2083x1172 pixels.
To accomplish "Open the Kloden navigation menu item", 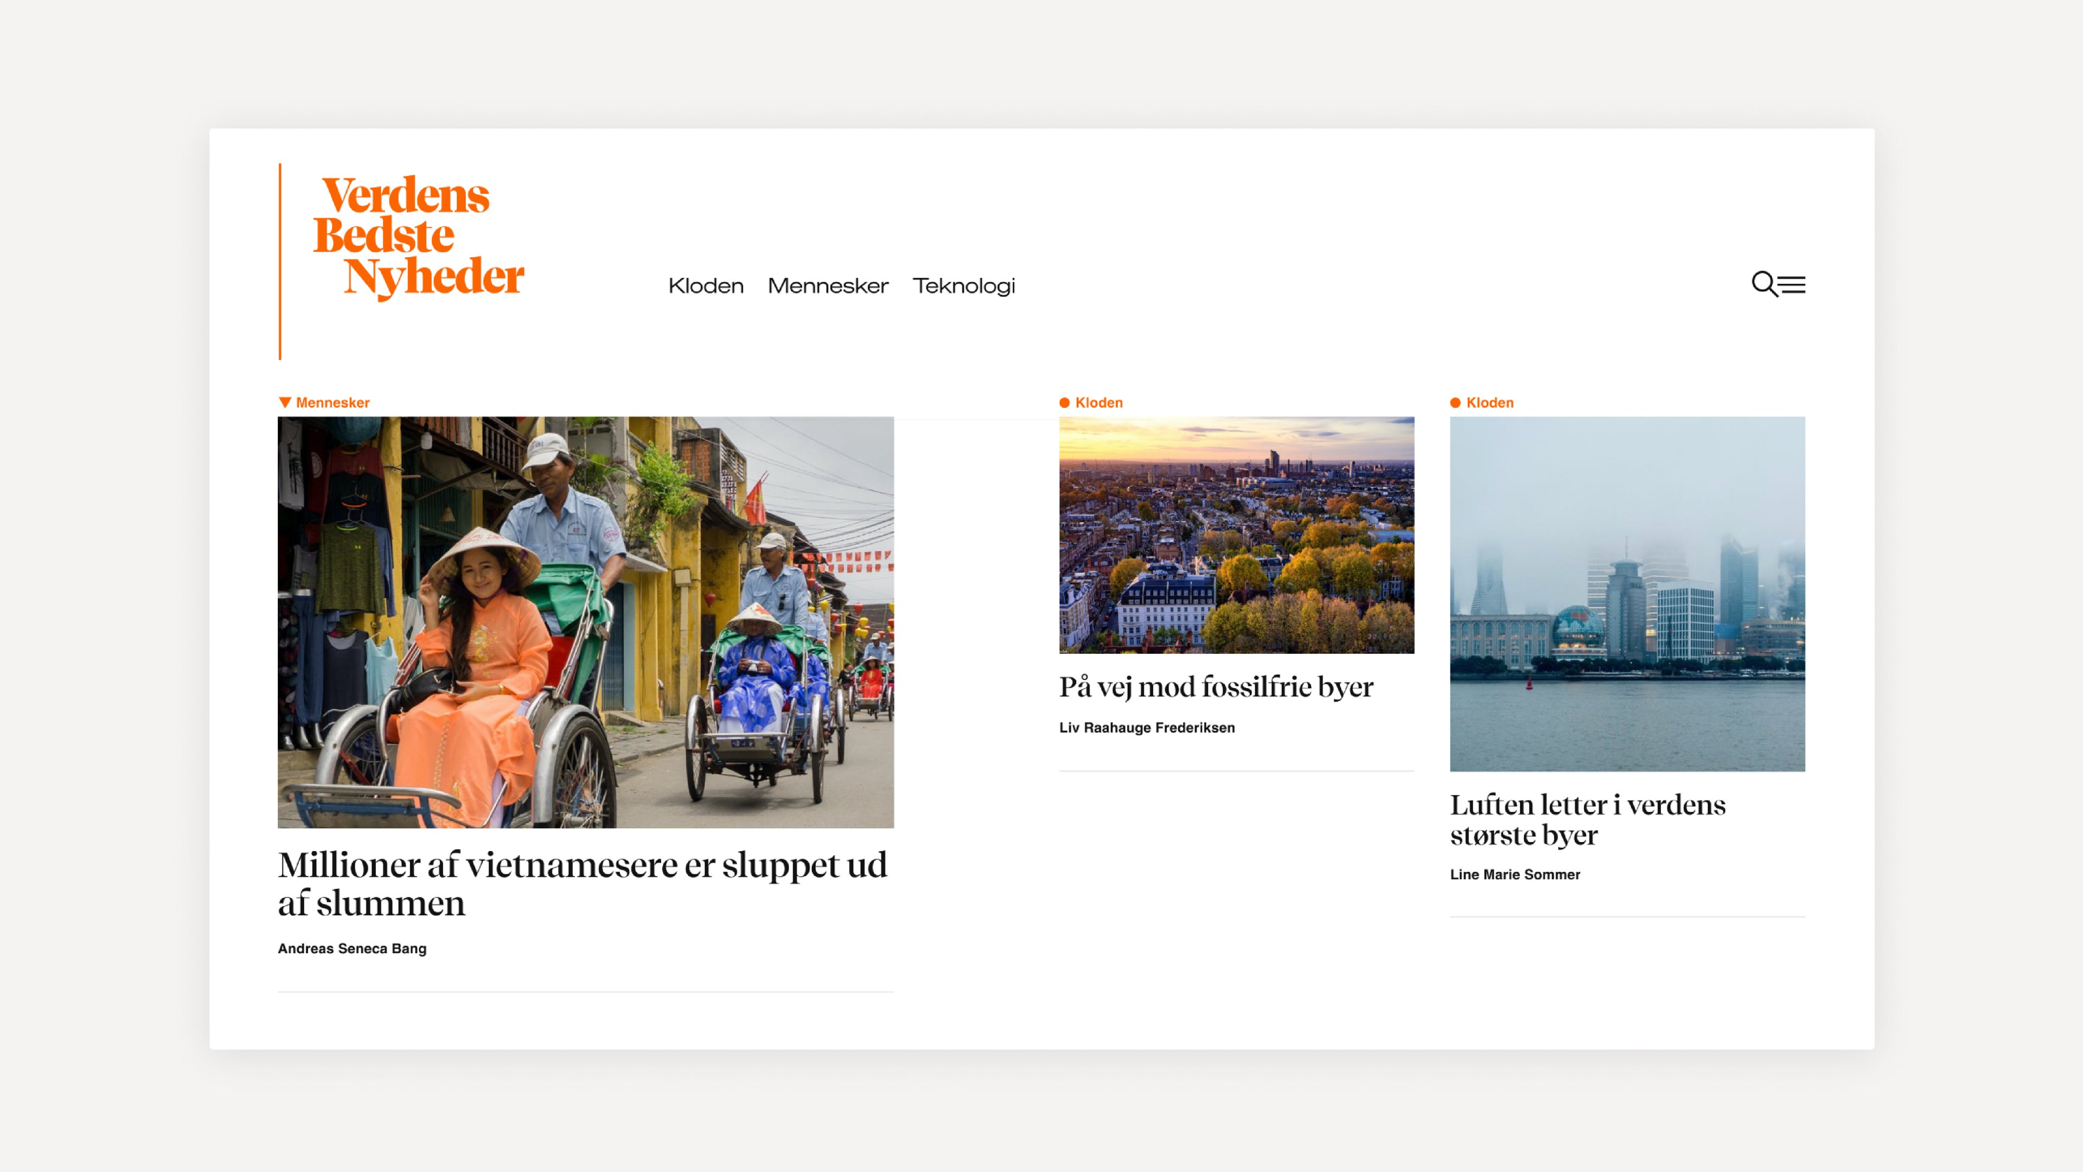I will [x=706, y=285].
